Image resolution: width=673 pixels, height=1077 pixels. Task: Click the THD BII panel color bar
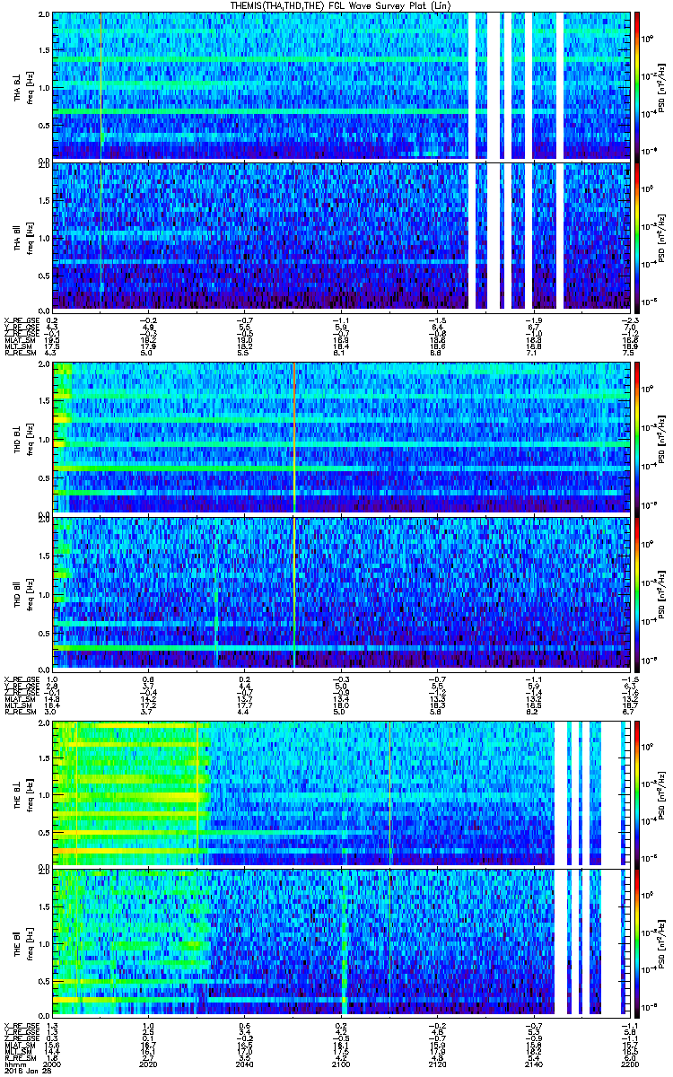[x=637, y=593]
